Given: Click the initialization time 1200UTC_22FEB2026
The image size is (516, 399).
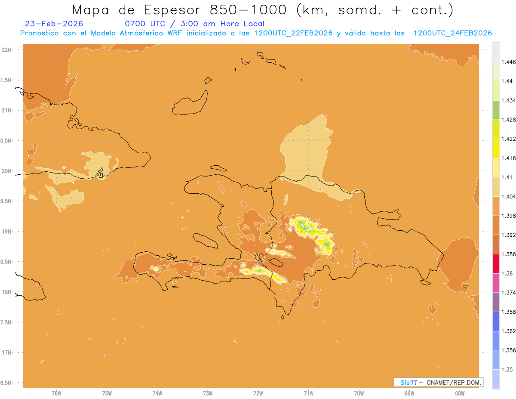Looking at the screenshot, I should [x=293, y=34].
